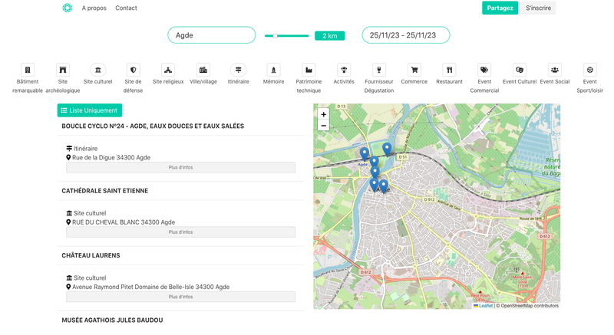
Task: Toggle the Event Culturel filter
Action: coord(520,70)
